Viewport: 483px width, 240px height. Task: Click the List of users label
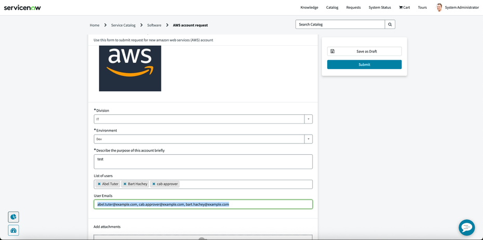click(103, 176)
